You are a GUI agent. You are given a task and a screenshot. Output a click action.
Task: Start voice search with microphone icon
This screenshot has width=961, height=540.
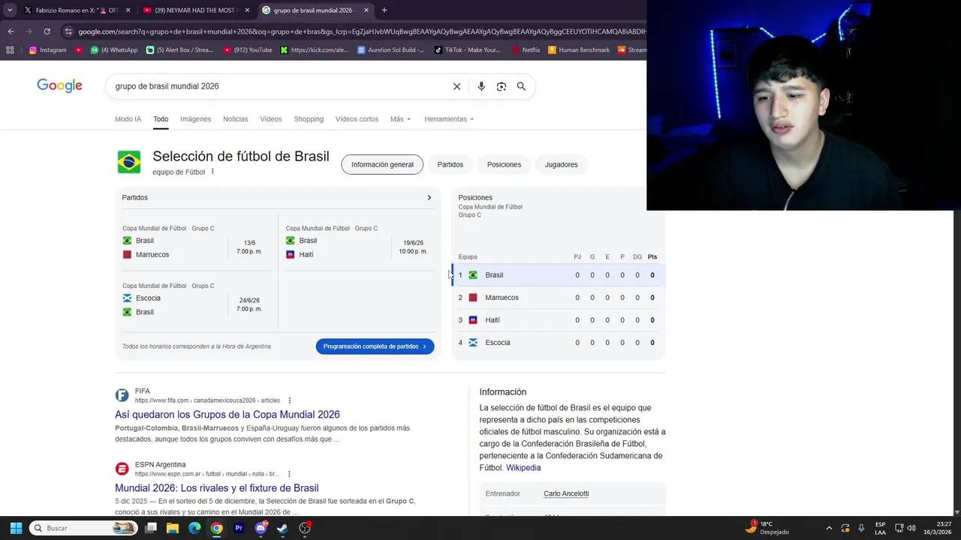pyautogui.click(x=481, y=86)
